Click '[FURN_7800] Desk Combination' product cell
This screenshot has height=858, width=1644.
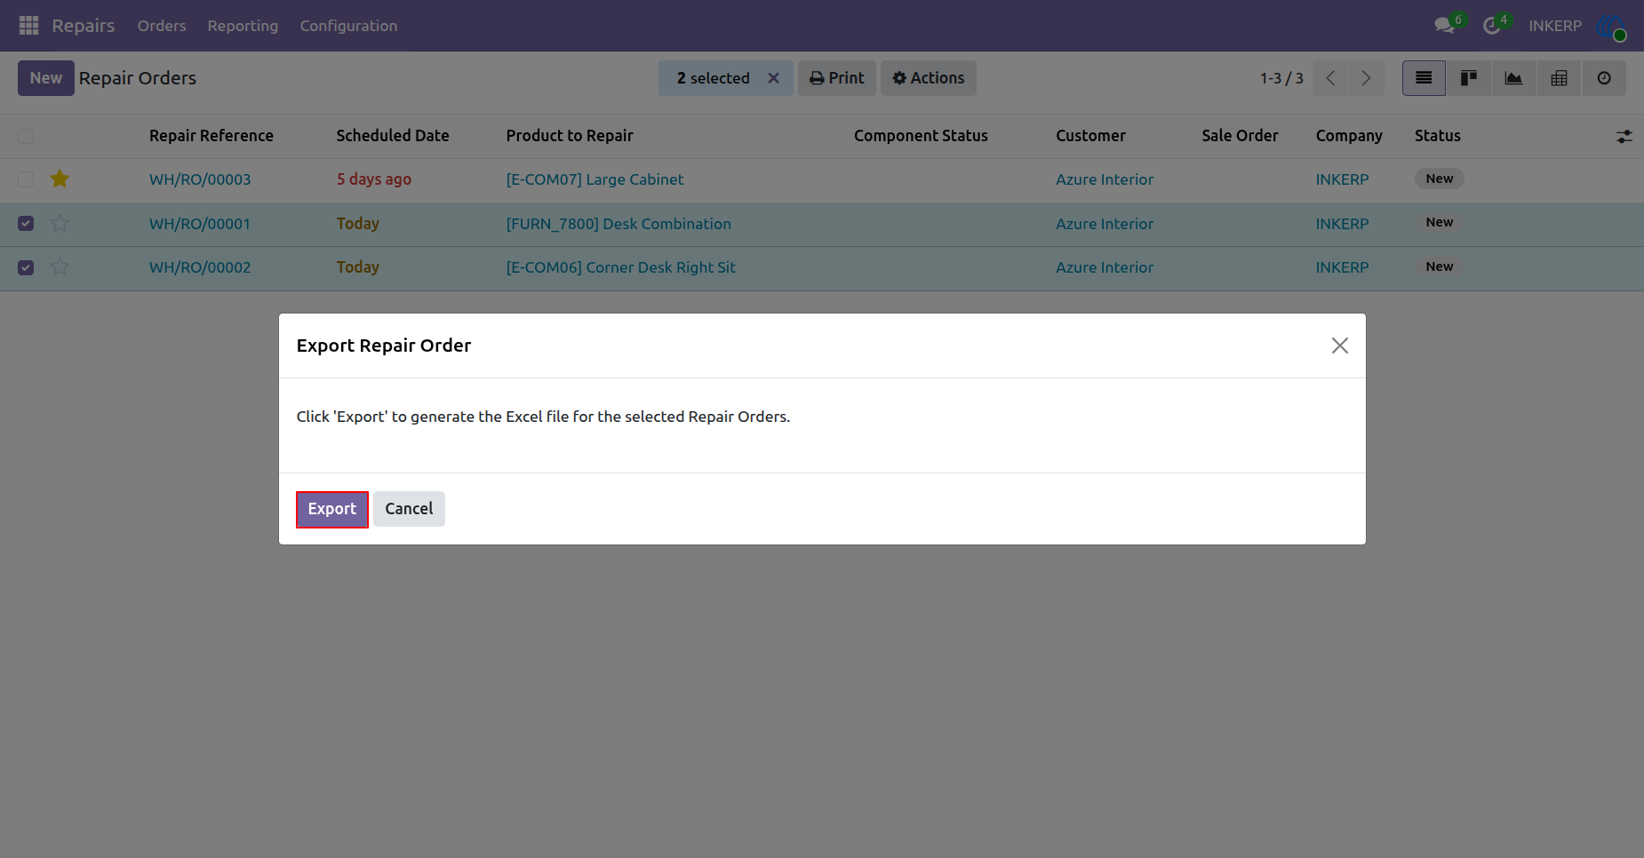pyautogui.click(x=618, y=224)
